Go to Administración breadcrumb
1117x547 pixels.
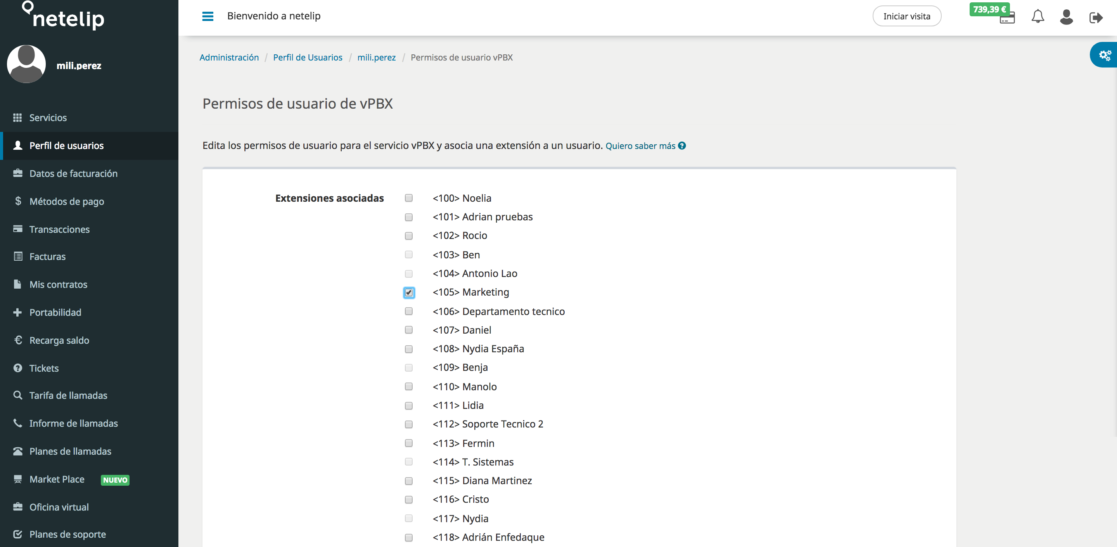tap(229, 57)
